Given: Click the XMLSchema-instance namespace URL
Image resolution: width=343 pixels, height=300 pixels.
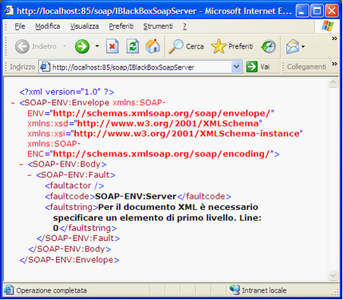Looking at the screenshot, I should [x=187, y=133].
